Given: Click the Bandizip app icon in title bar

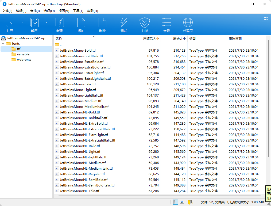Looking at the screenshot, I should coord(4,4).
